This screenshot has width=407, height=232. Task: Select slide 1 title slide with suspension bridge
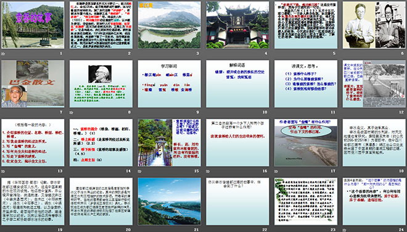pos(33,25)
